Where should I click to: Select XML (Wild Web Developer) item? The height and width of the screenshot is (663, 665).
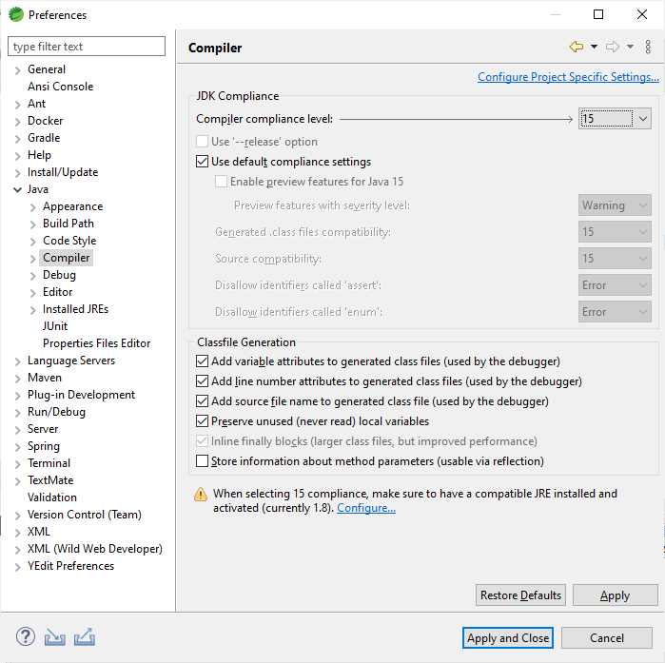pyautogui.click(x=95, y=549)
